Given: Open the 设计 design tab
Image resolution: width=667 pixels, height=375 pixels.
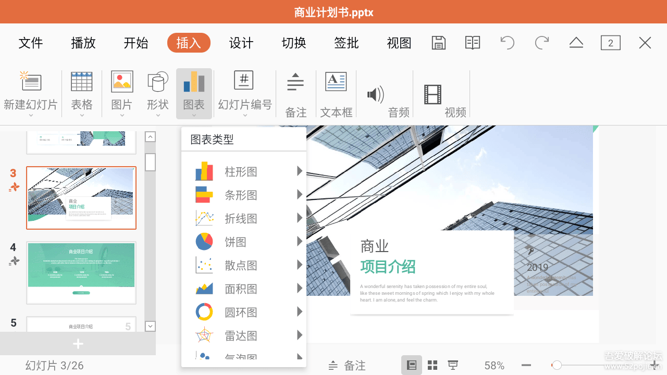Looking at the screenshot, I should [x=241, y=43].
